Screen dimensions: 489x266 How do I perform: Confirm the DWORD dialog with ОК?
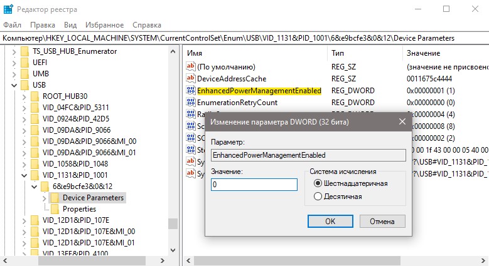[330, 221]
